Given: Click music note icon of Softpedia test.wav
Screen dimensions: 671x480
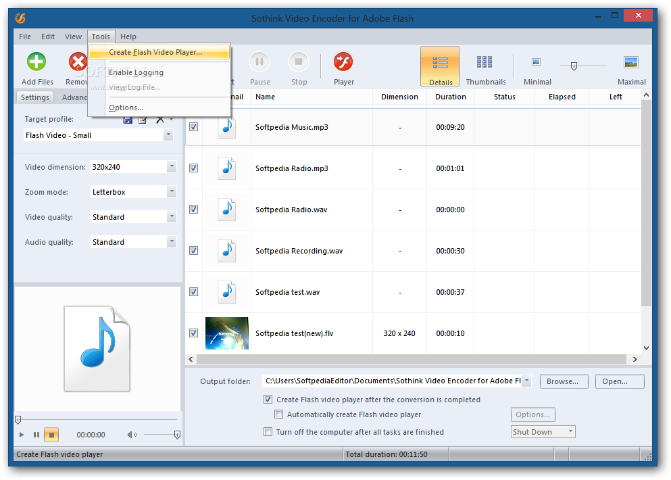Looking at the screenshot, I should (x=227, y=291).
